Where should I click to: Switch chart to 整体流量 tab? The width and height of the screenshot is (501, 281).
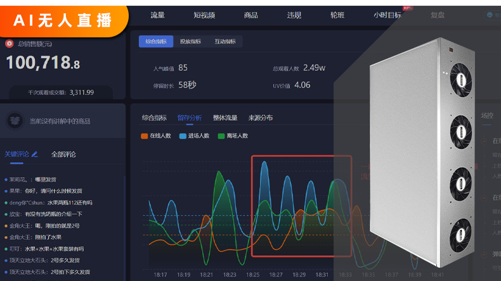pos(225,118)
